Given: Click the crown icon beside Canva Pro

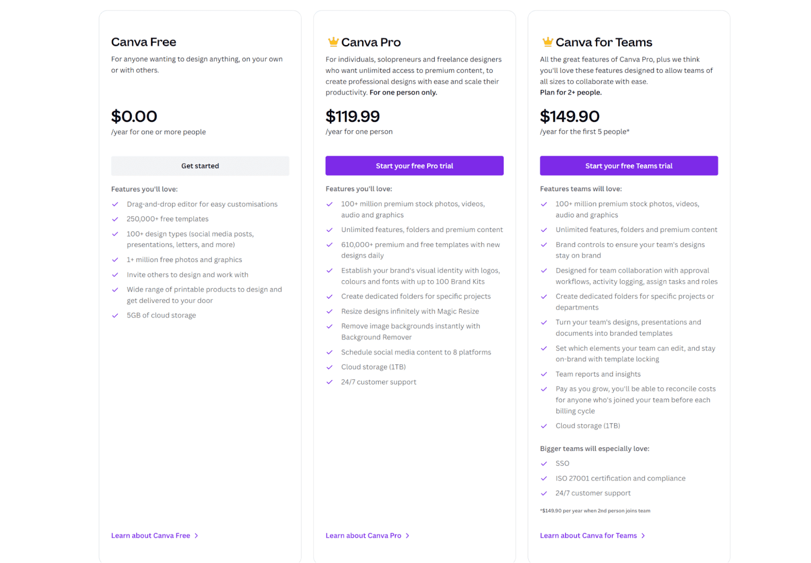Looking at the screenshot, I should coord(333,42).
